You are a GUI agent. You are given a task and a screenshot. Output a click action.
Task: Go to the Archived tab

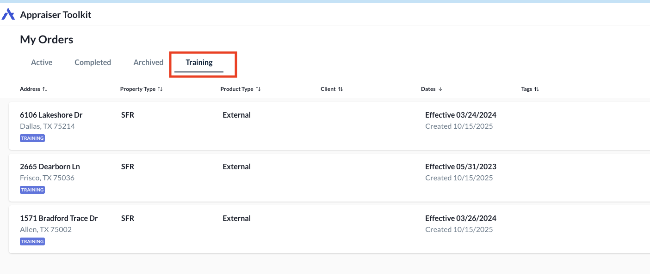point(149,62)
